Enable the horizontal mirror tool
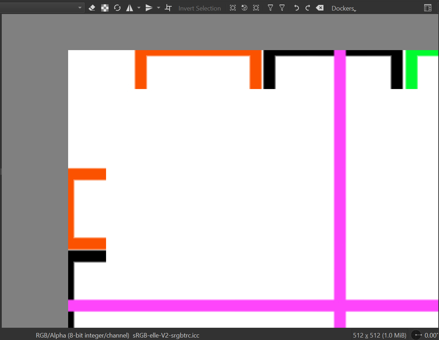The width and height of the screenshot is (439, 340). coord(130,8)
